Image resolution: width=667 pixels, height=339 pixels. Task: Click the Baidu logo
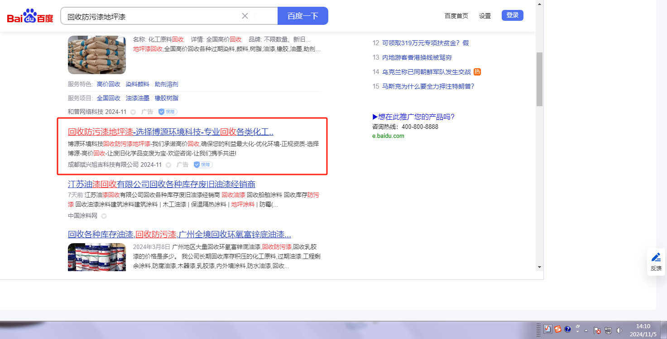click(x=30, y=16)
